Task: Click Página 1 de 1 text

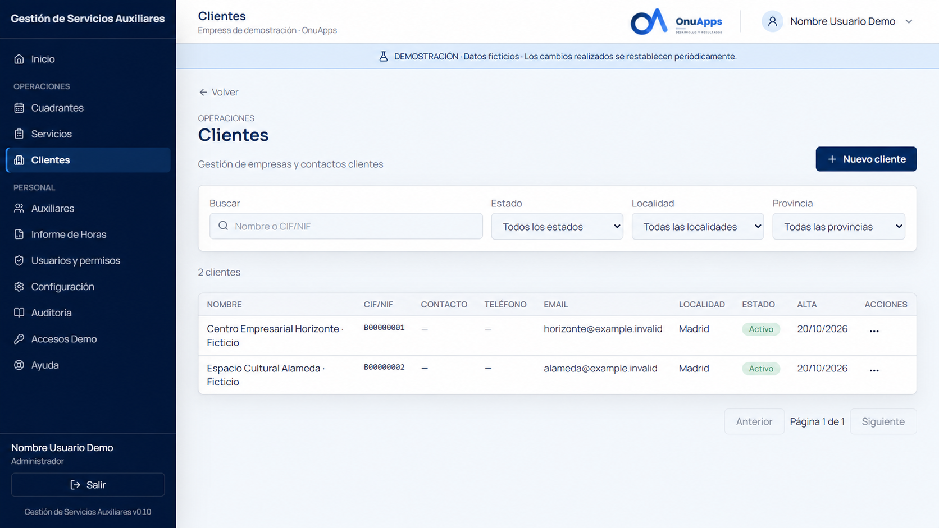Action: click(x=817, y=421)
